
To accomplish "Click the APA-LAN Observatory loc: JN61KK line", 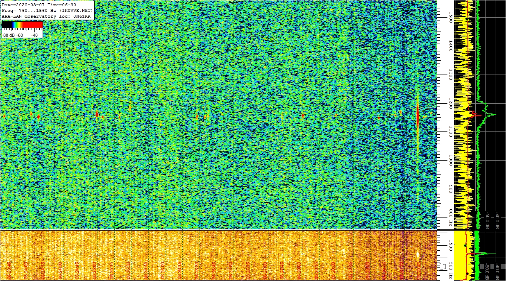I will tap(46, 16).
